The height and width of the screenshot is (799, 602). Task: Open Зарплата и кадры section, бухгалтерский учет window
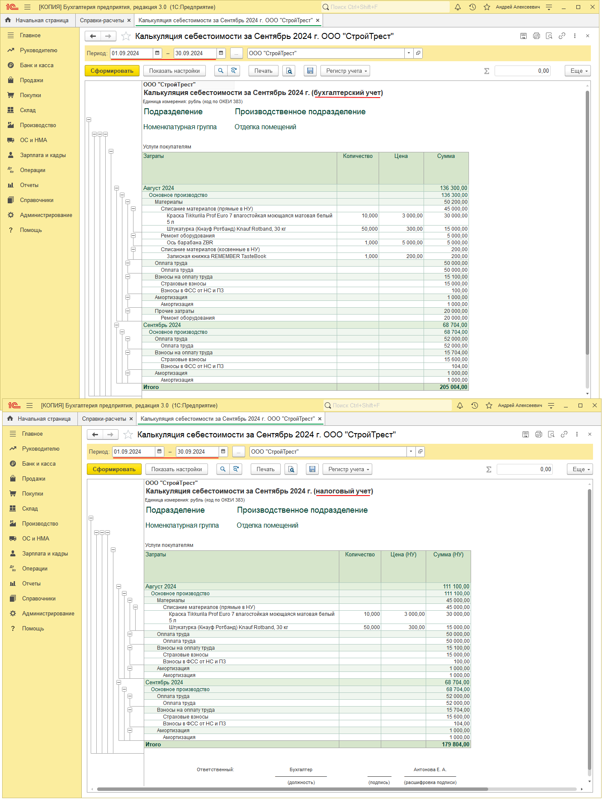43,155
